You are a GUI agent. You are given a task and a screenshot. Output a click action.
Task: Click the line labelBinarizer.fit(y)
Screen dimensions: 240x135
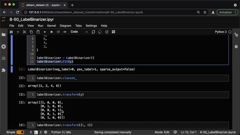coord(55,61)
